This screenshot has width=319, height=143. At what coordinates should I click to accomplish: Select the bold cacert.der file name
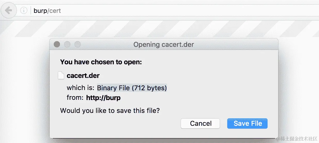(x=83, y=76)
